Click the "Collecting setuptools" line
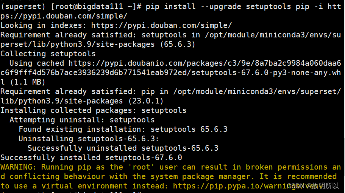The width and height of the screenshot is (345, 193). click(48, 54)
